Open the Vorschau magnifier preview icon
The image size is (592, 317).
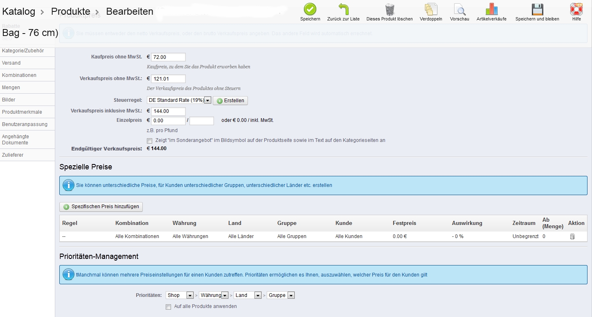click(x=459, y=9)
